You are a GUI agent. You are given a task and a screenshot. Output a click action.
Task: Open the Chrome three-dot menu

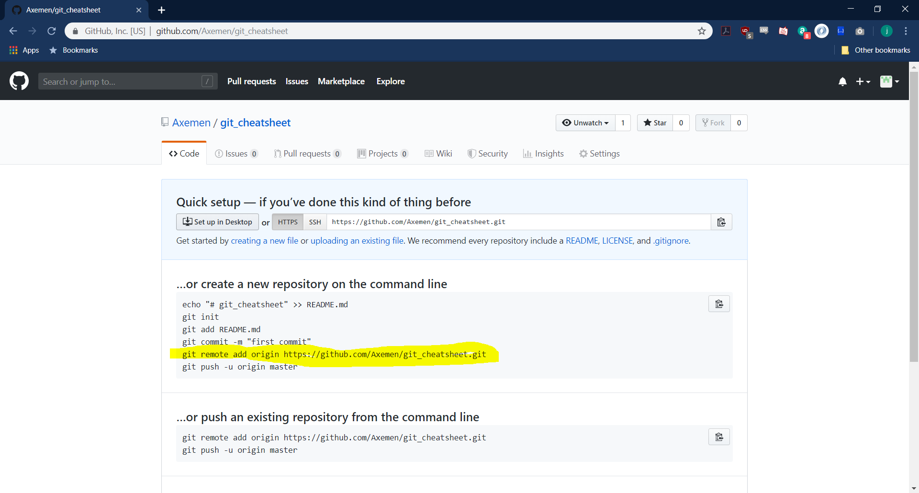tap(906, 31)
